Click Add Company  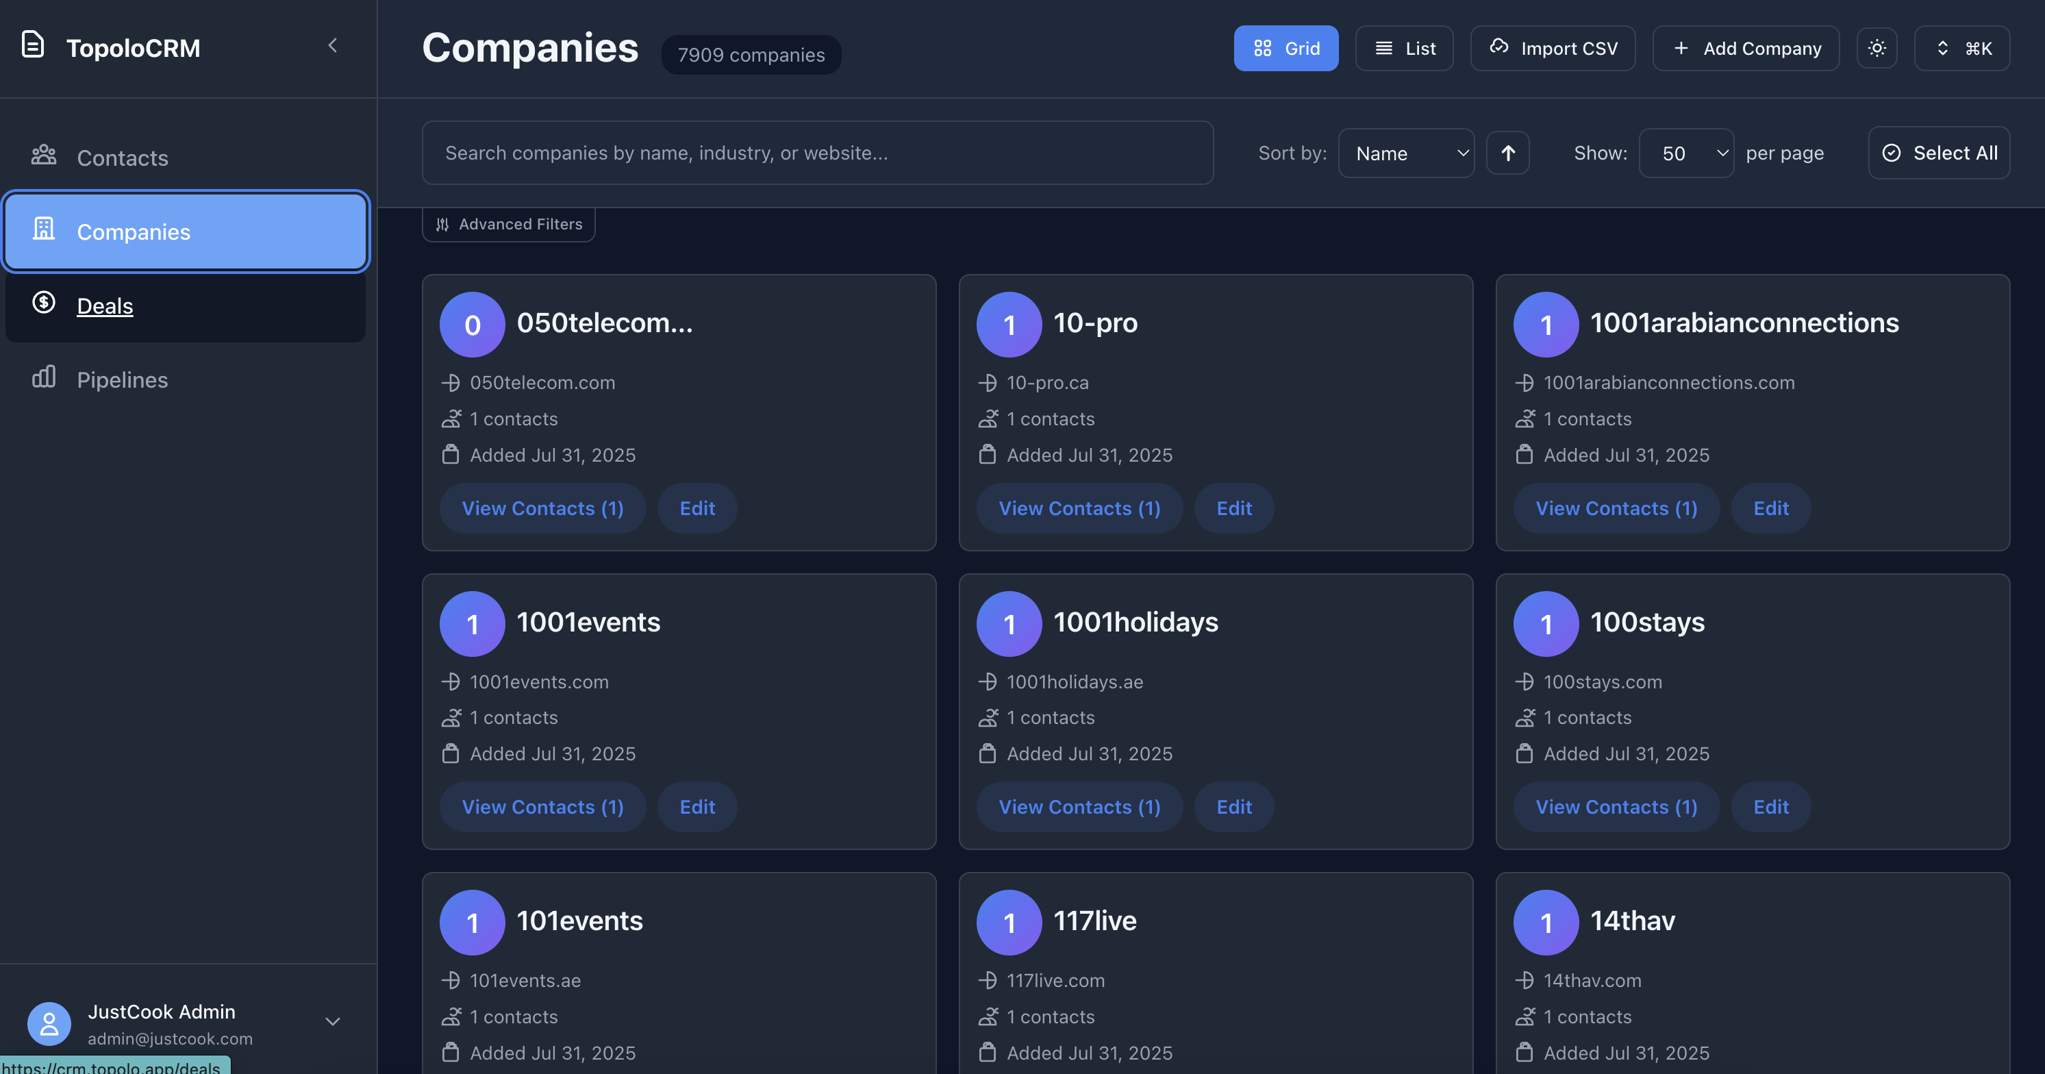(1746, 48)
